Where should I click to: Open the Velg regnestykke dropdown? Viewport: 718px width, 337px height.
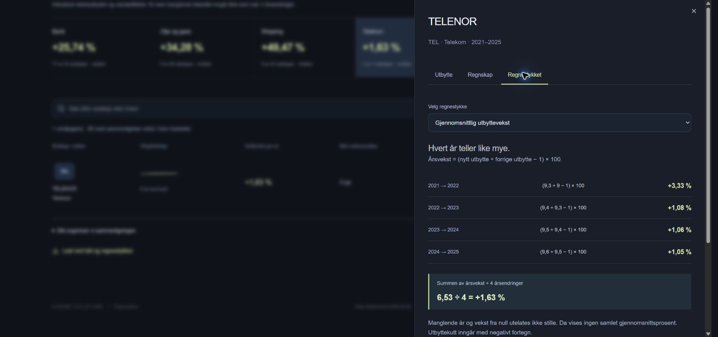click(560, 123)
